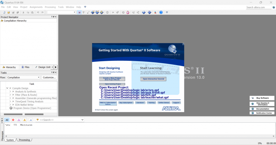The image size is (276, 145).
Task: Close the Tasks panel with its X
Action: coord(56,72)
